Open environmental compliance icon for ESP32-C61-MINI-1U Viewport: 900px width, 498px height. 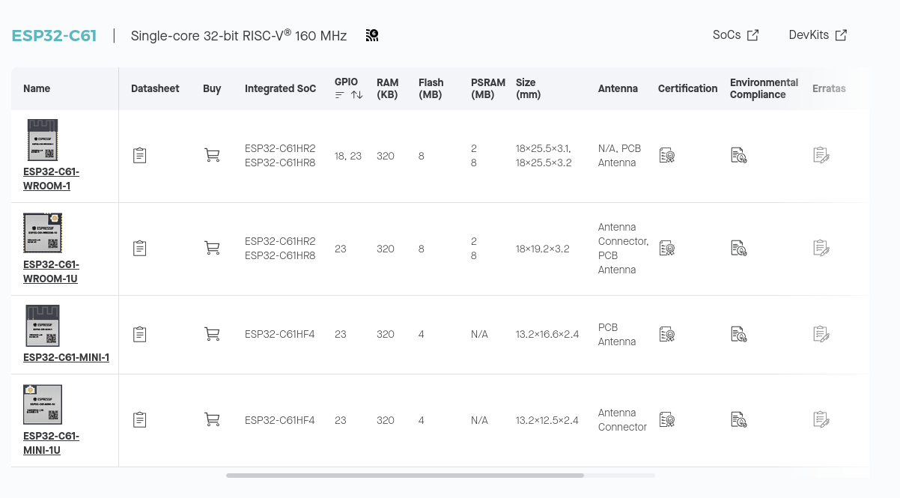tap(739, 419)
